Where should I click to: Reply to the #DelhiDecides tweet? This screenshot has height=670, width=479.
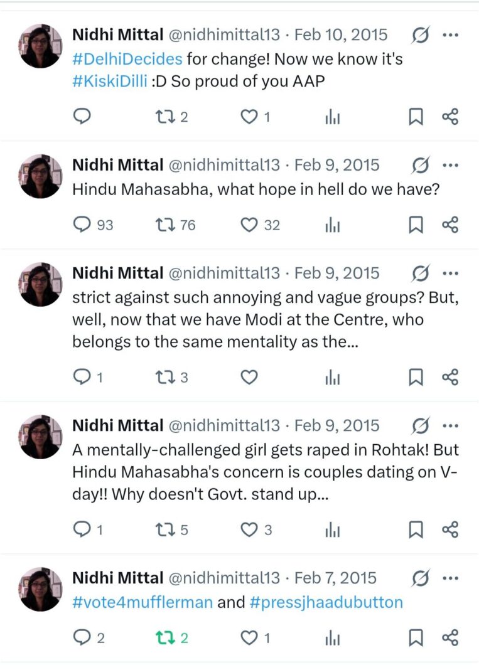click(83, 117)
